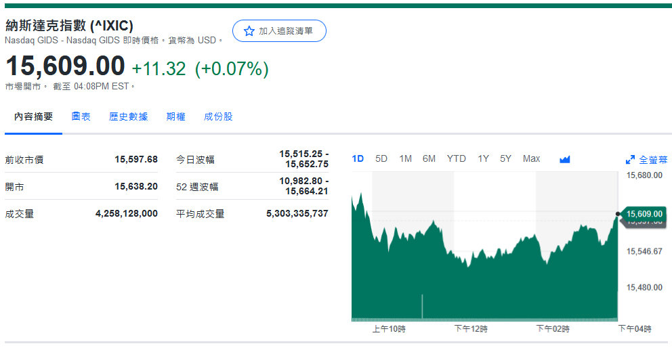Screen dimensions: 672x348
Task: Change chart range to 5Y
Action: 505,158
